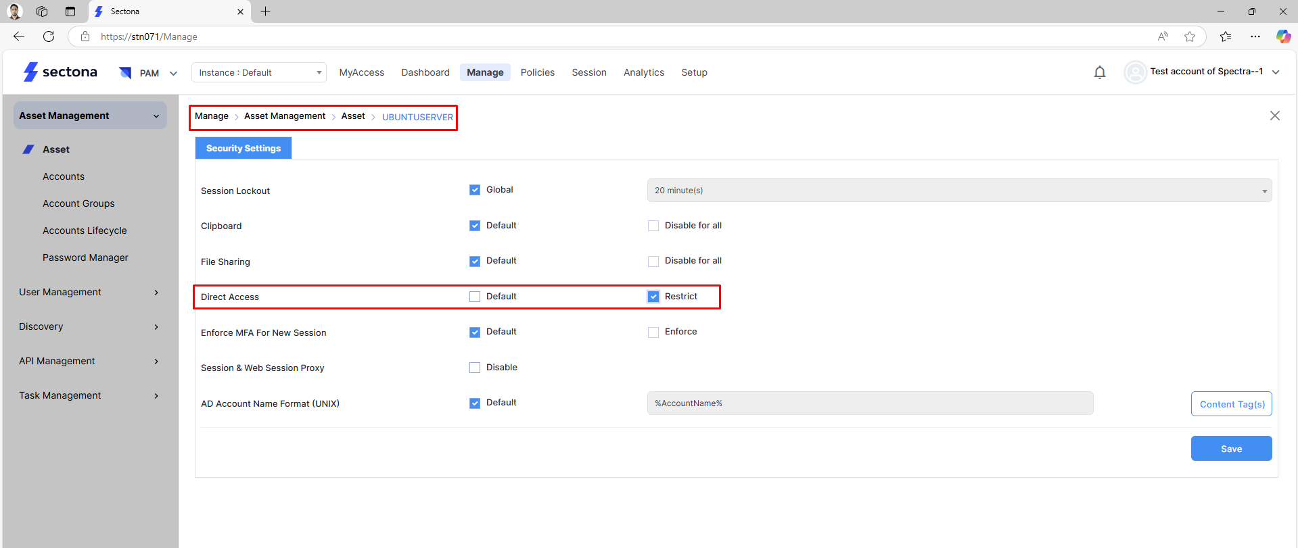The image size is (1298, 548).
Task: Select the Security Settings tab
Action: [x=244, y=148]
